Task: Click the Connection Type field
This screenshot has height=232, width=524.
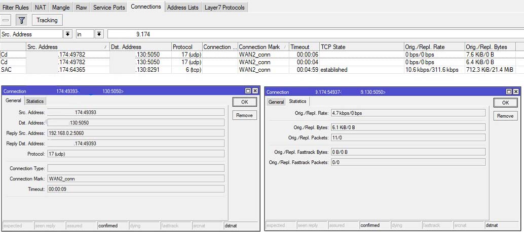Action: 136,168
